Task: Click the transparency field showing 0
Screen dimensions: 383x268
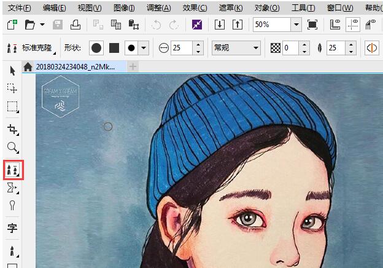Action: [291, 48]
